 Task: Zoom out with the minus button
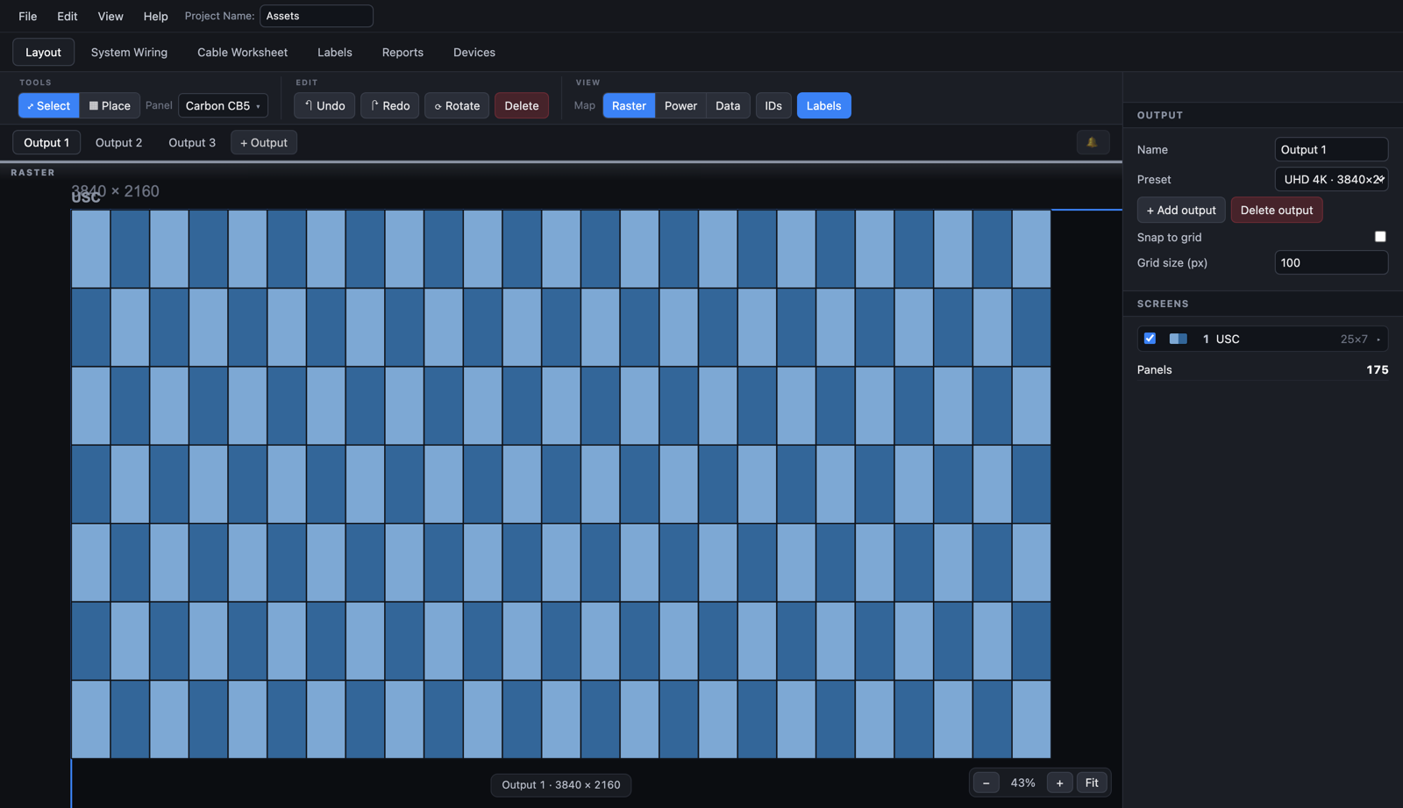coord(986,783)
